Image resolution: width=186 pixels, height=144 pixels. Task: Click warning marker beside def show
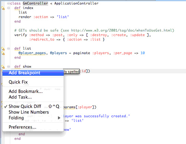[3, 67]
